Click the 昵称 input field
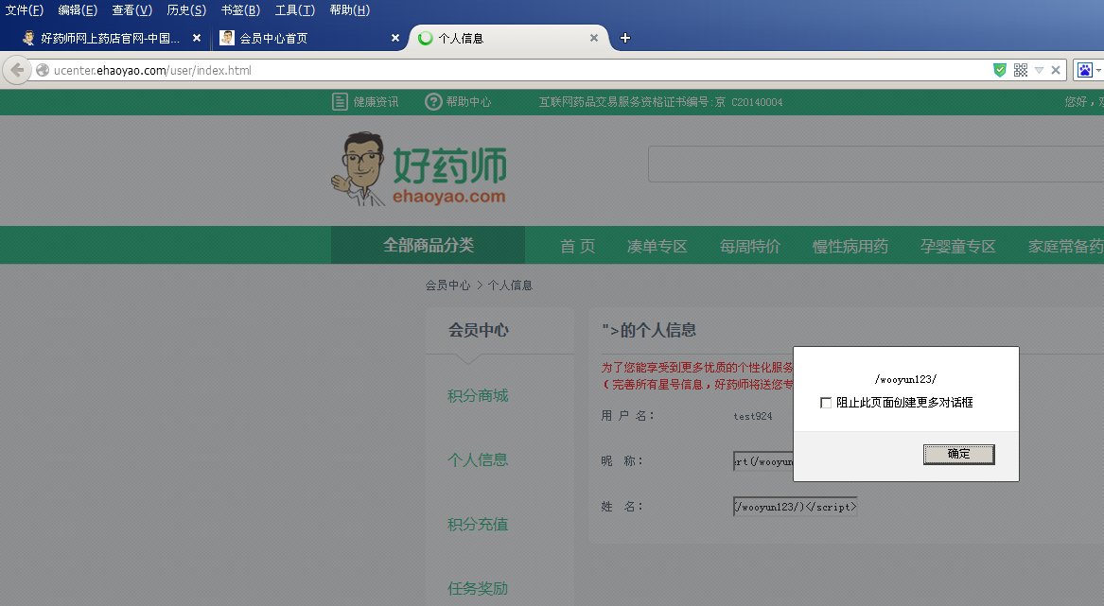 coord(763,461)
